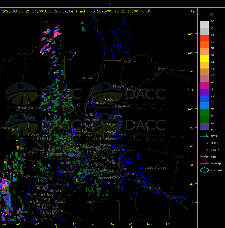Viewport: 225px width, 228px height.
Task: Click the 'Encon' map label
Action: (162, 69)
